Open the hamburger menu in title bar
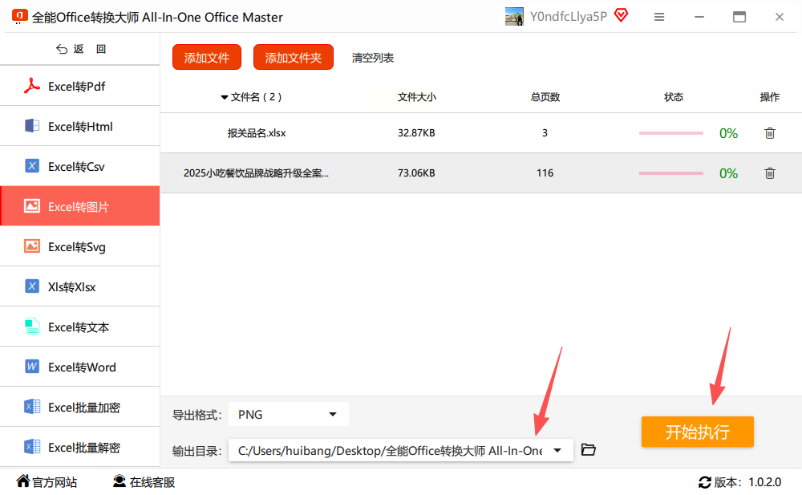 click(x=659, y=17)
